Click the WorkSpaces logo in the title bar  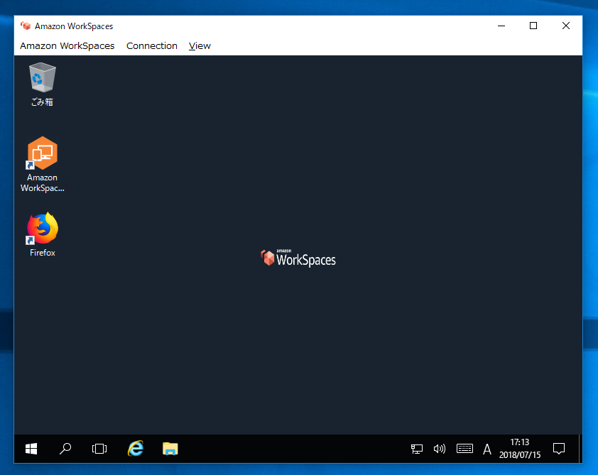(26, 26)
